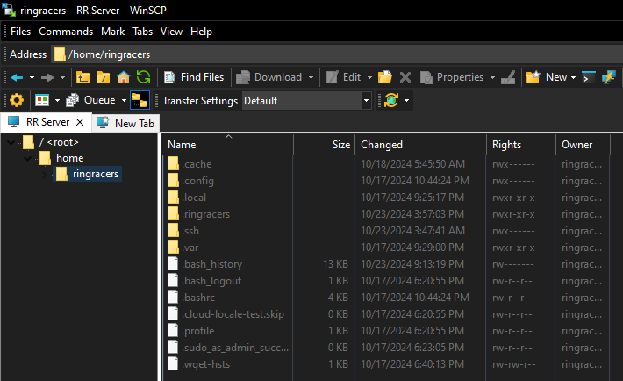Screen dimensions: 623x381
Task: Sort by Rights column header
Action: [521, 145]
